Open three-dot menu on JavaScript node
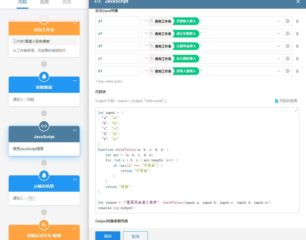Image resolution: width=306 pixels, height=240 pixels. [x=75, y=130]
